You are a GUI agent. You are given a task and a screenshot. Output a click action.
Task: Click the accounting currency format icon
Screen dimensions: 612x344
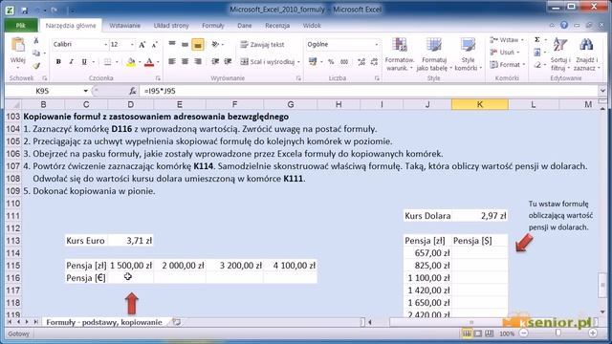point(313,61)
